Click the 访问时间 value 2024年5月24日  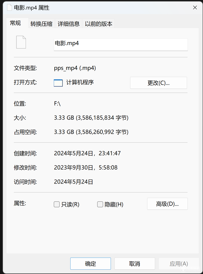[74, 182]
